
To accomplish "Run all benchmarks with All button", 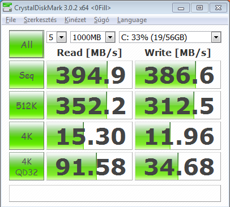I will (x=27, y=44).
